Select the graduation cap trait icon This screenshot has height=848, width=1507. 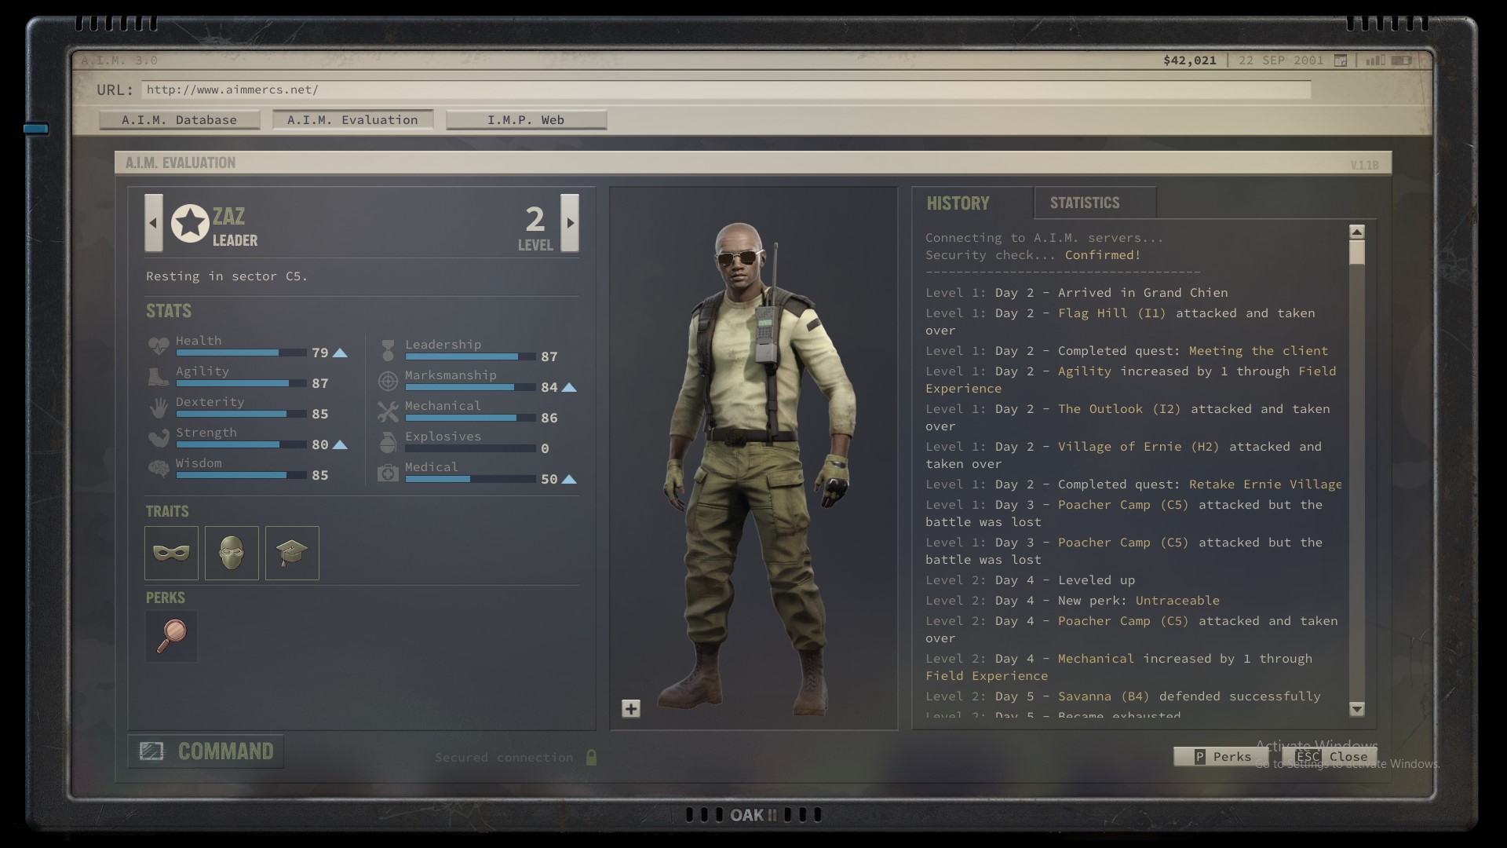point(292,553)
